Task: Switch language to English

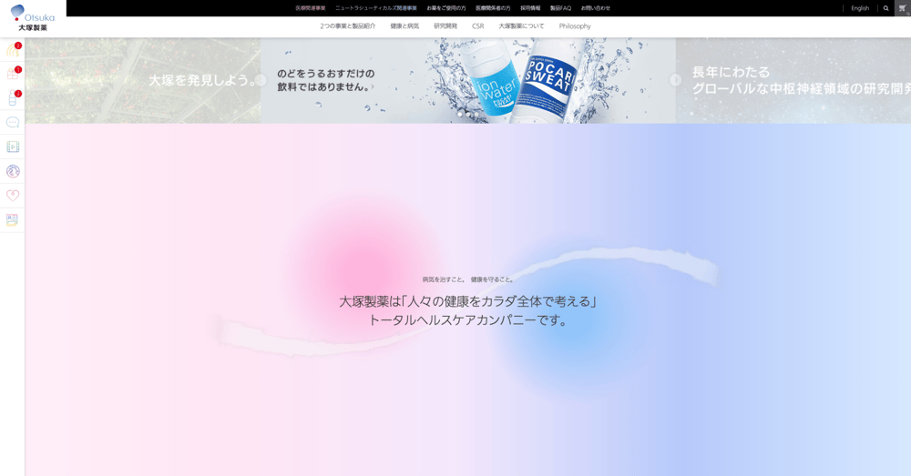Action: point(860,8)
